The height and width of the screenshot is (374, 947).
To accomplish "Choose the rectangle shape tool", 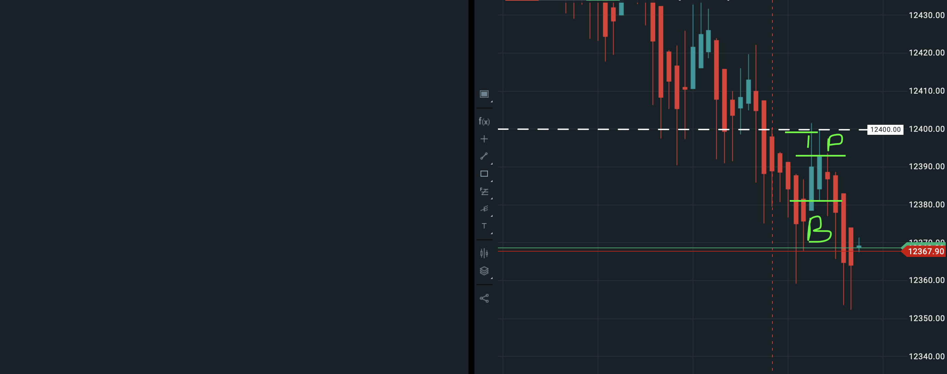I will (484, 174).
